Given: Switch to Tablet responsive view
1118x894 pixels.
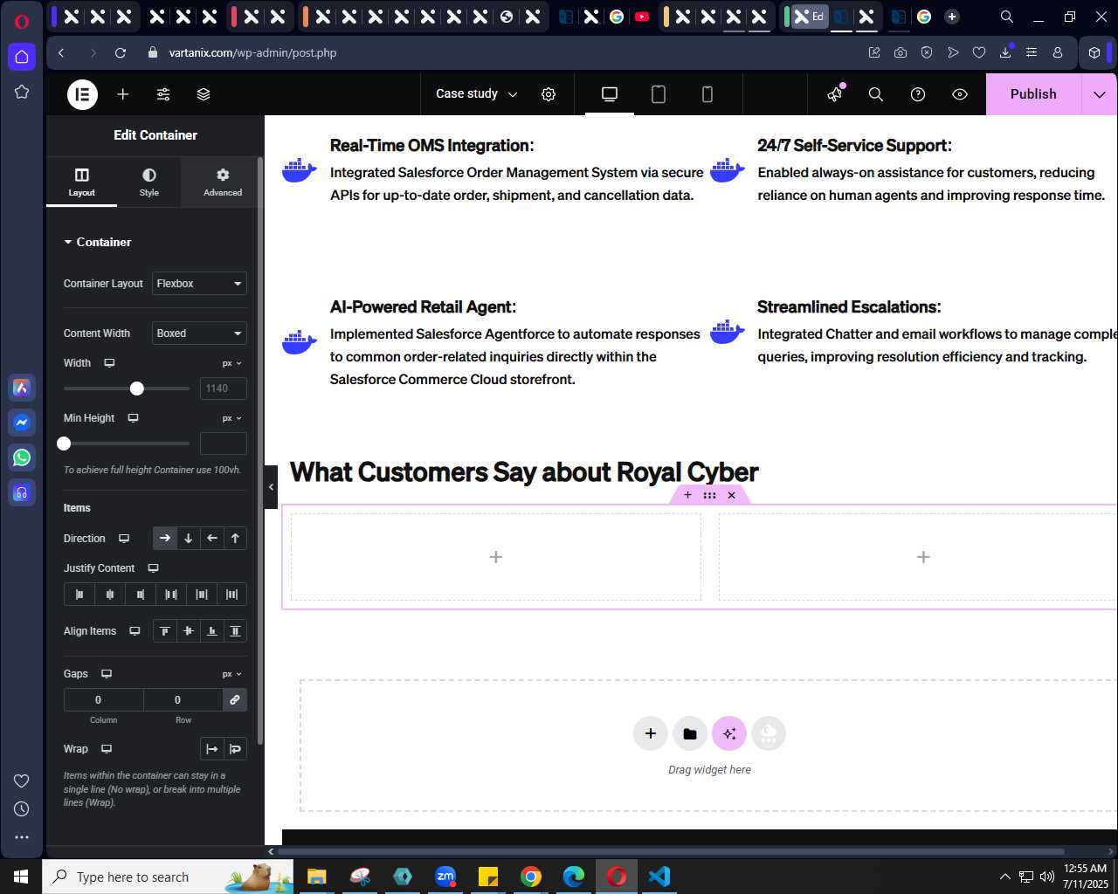Looking at the screenshot, I should click(x=659, y=94).
